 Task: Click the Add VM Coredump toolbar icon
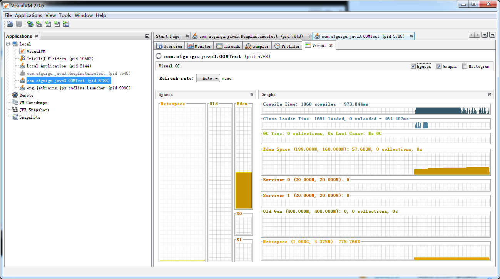pyautogui.click(x=48, y=24)
